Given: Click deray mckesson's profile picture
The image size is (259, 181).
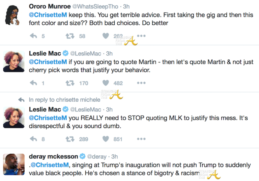Looking at the screenshot, I should tap(14, 164).
